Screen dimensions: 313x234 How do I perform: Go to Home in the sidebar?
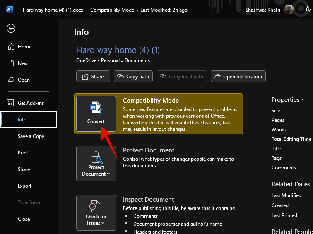[24, 47]
